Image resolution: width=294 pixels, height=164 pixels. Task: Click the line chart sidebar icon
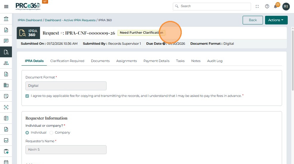click(x=6, y=140)
